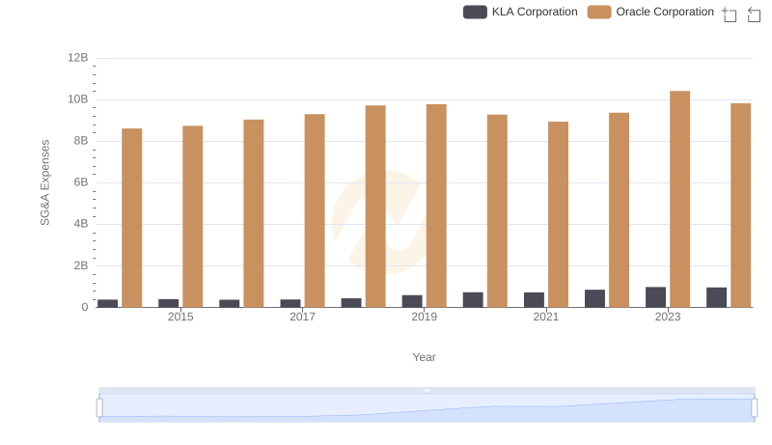
Task: Click the KLA bar for 2021
Action: (x=534, y=299)
